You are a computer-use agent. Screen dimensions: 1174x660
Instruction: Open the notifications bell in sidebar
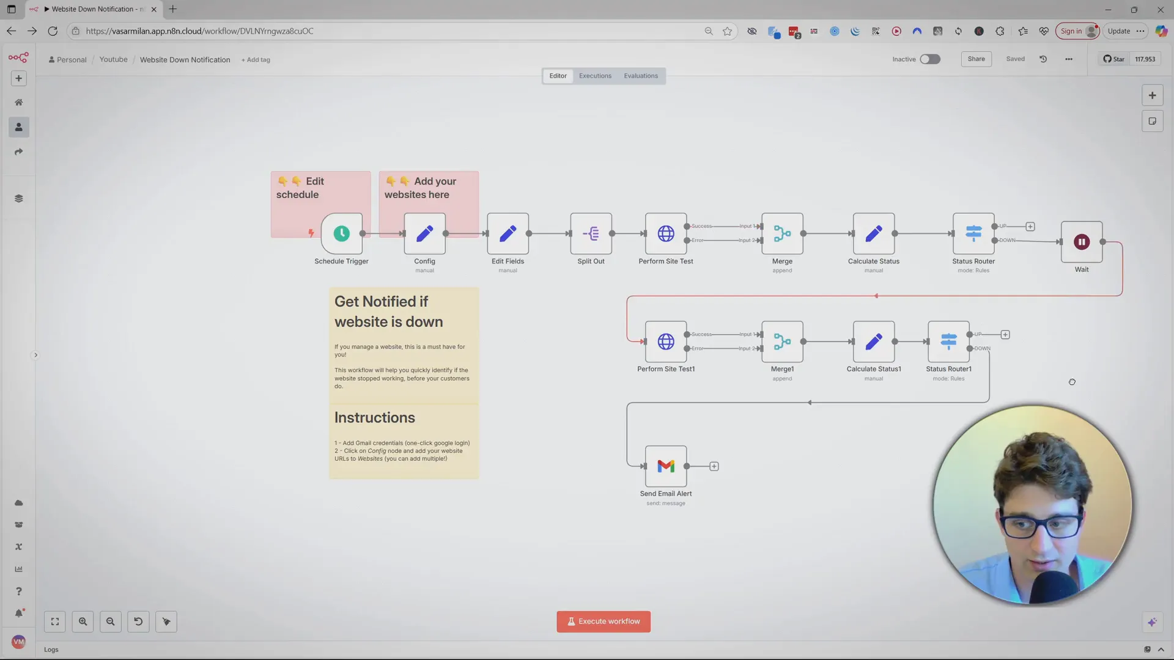point(18,614)
